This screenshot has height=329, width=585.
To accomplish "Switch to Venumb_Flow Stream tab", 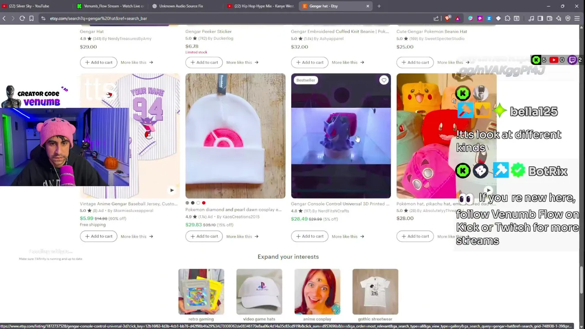I will [110, 6].
